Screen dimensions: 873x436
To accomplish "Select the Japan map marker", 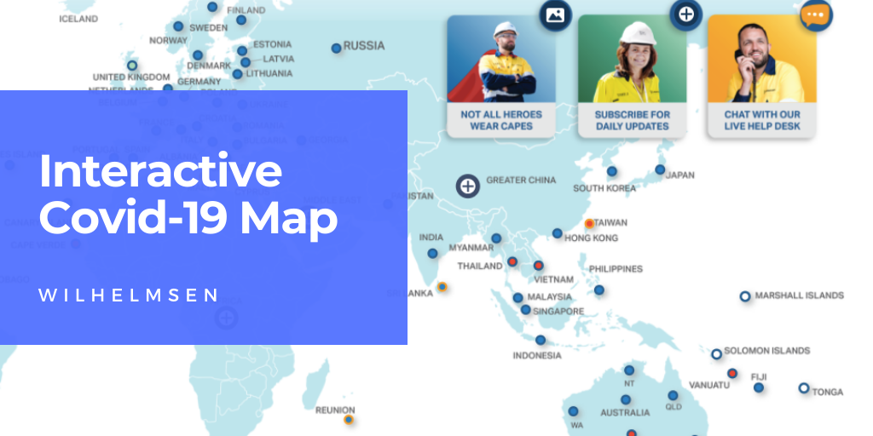I will pyautogui.click(x=660, y=169).
